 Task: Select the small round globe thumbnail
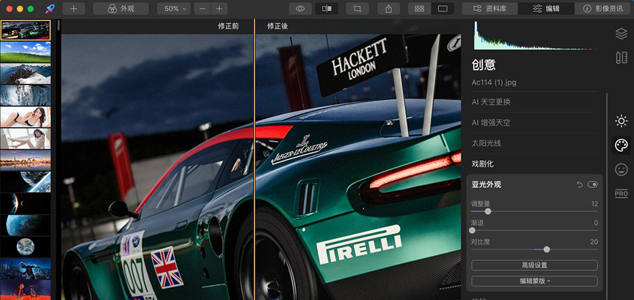[x=26, y=247]
